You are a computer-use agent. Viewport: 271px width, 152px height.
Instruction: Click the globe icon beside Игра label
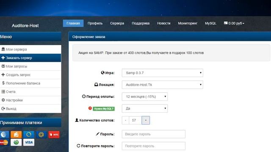(102, 73)
